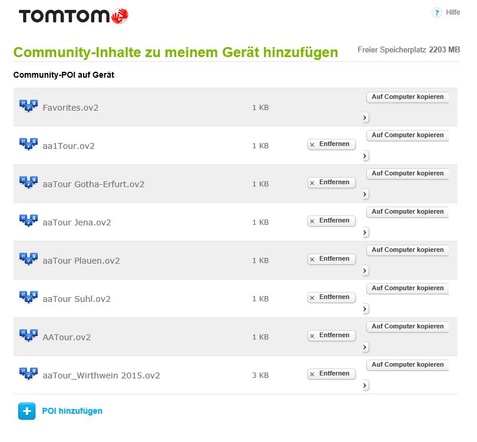
Task: Click the POI icon beside aaTour Suhl.ov2
Action: [28, 298]
